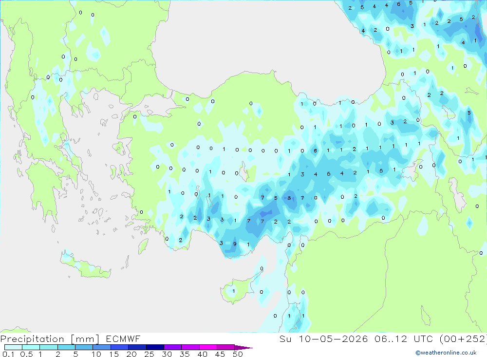Click the '15' legend scale label

click(x=114, y=354)
